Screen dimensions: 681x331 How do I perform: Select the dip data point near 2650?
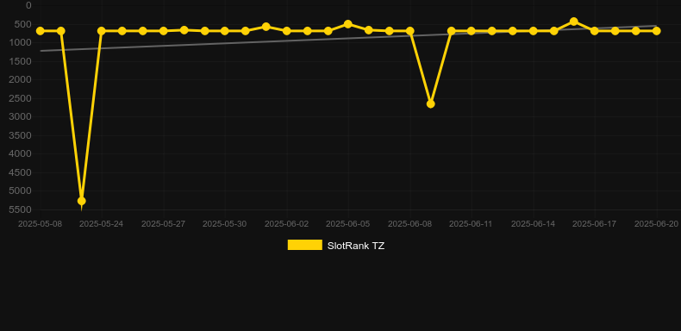pyautogui.click(x=430, y=103)
